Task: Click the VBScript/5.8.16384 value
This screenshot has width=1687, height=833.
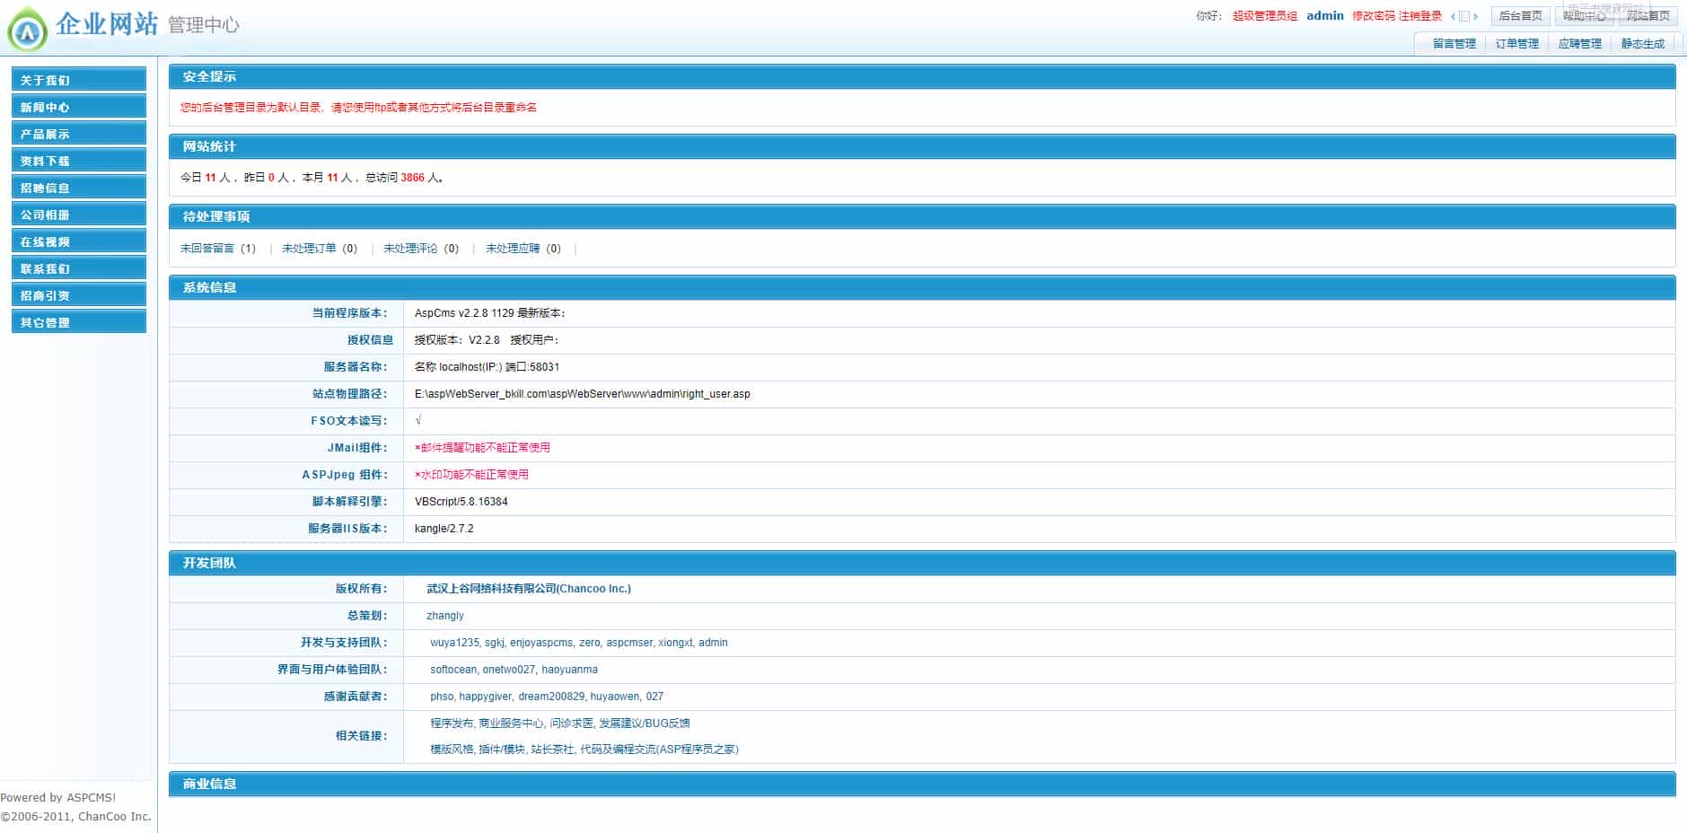Action: coord(461,502)
